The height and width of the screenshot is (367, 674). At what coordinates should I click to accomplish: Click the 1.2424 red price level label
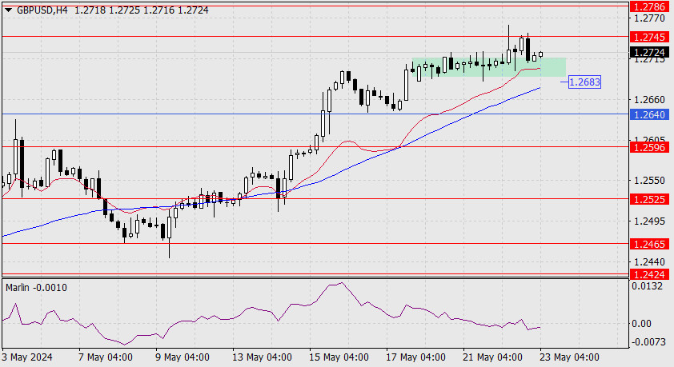pos(649,274)
